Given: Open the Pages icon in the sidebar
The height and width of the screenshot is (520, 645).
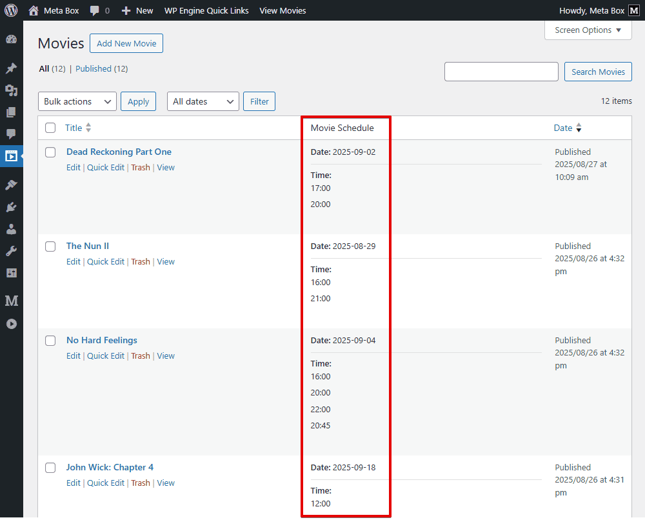Looking at the screenshot, I should click(x=11, y=112).
